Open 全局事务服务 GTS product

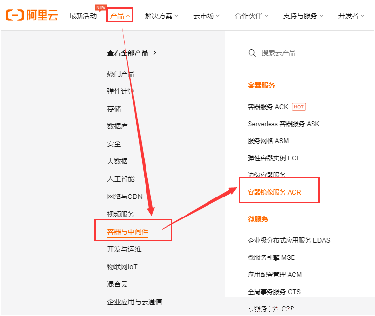pyautogui.click(x=274, y=292)
